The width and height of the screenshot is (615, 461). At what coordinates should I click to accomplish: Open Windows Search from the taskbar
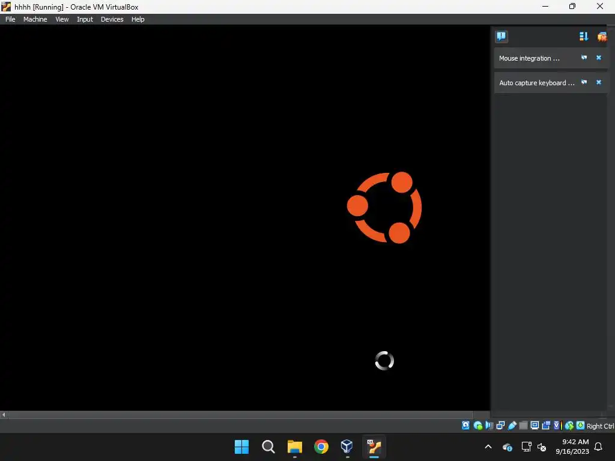[268, 447]
